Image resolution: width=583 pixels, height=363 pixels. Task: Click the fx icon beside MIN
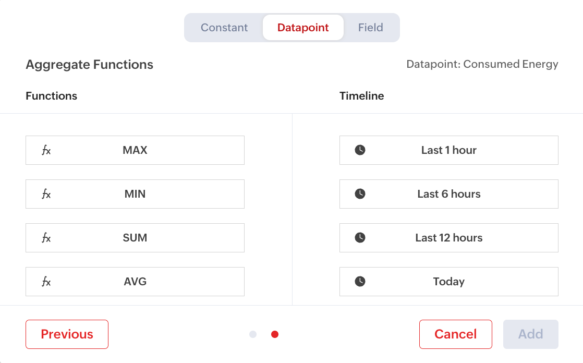point(46,195)
